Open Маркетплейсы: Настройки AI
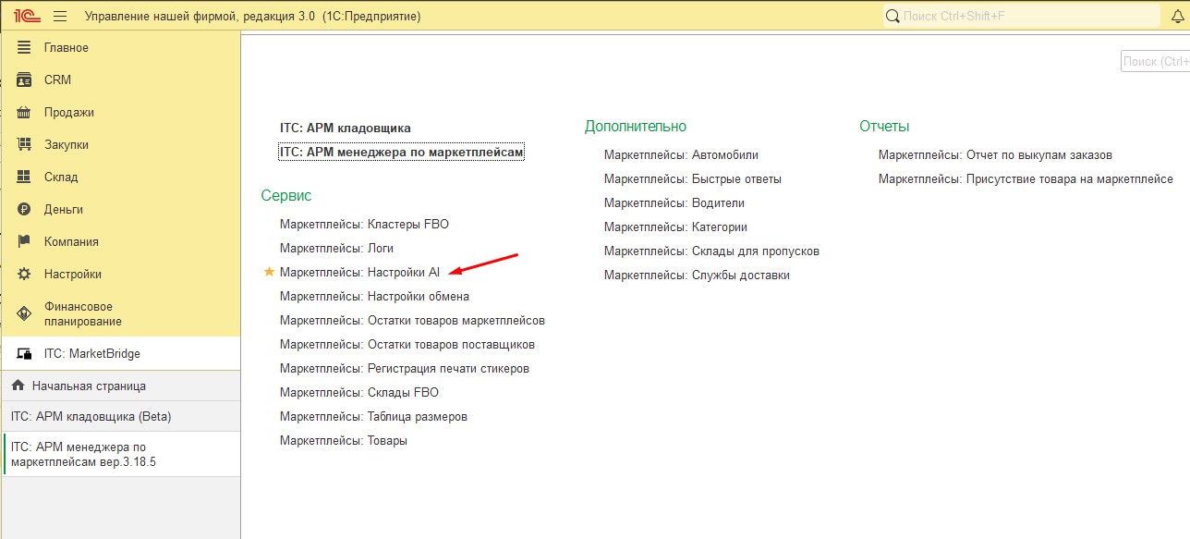Viewport: 1190px width, 539px height. pyautogui.click(x=359, y=272)
